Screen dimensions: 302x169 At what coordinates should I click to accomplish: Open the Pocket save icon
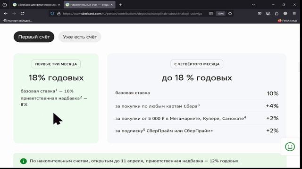point(260,14)
